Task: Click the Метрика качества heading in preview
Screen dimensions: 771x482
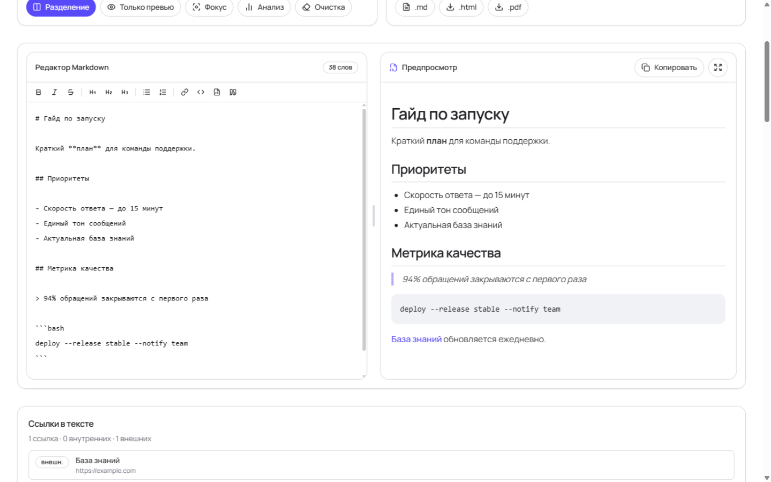Action: click(x=446, y=253)
